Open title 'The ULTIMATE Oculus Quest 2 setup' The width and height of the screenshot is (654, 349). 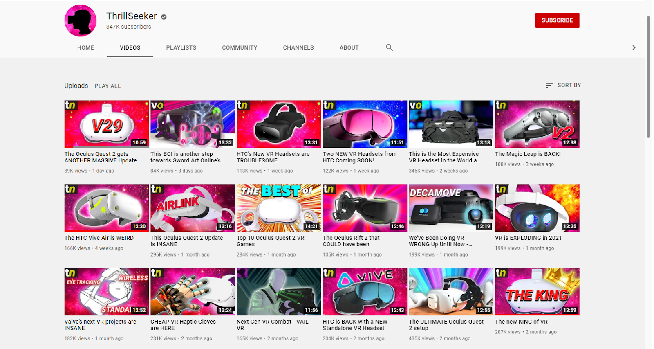pos(446,325)
